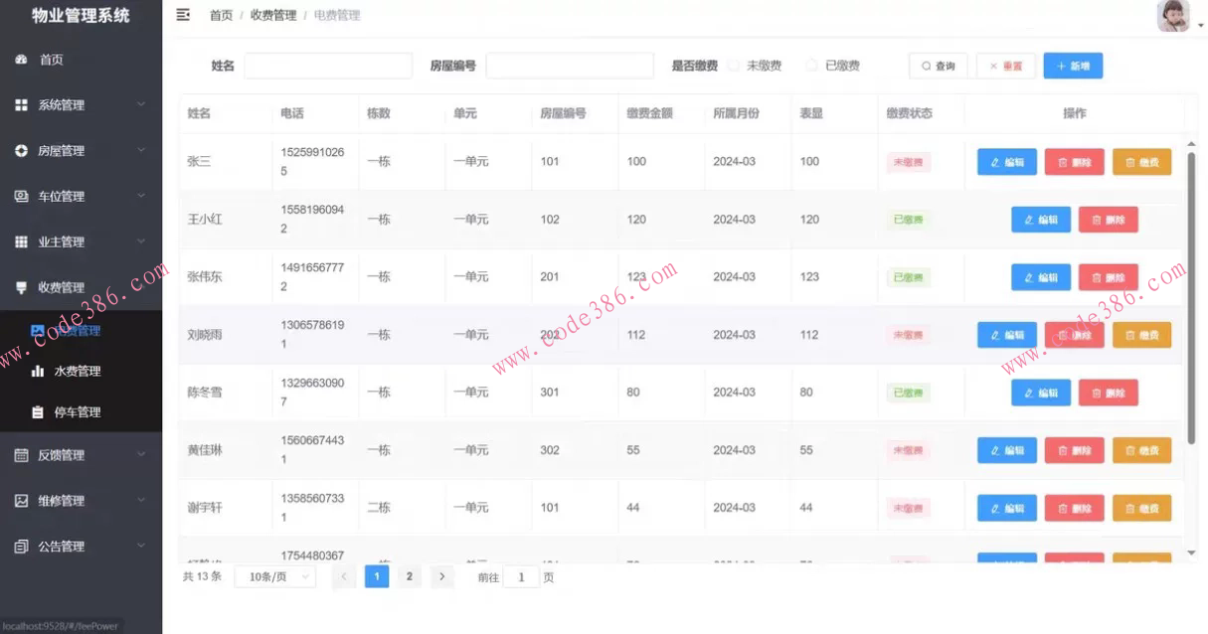Open the 10条/页 page size dropdown
The width and height of the screenshot is (1208, 634).
click(274, 576)
